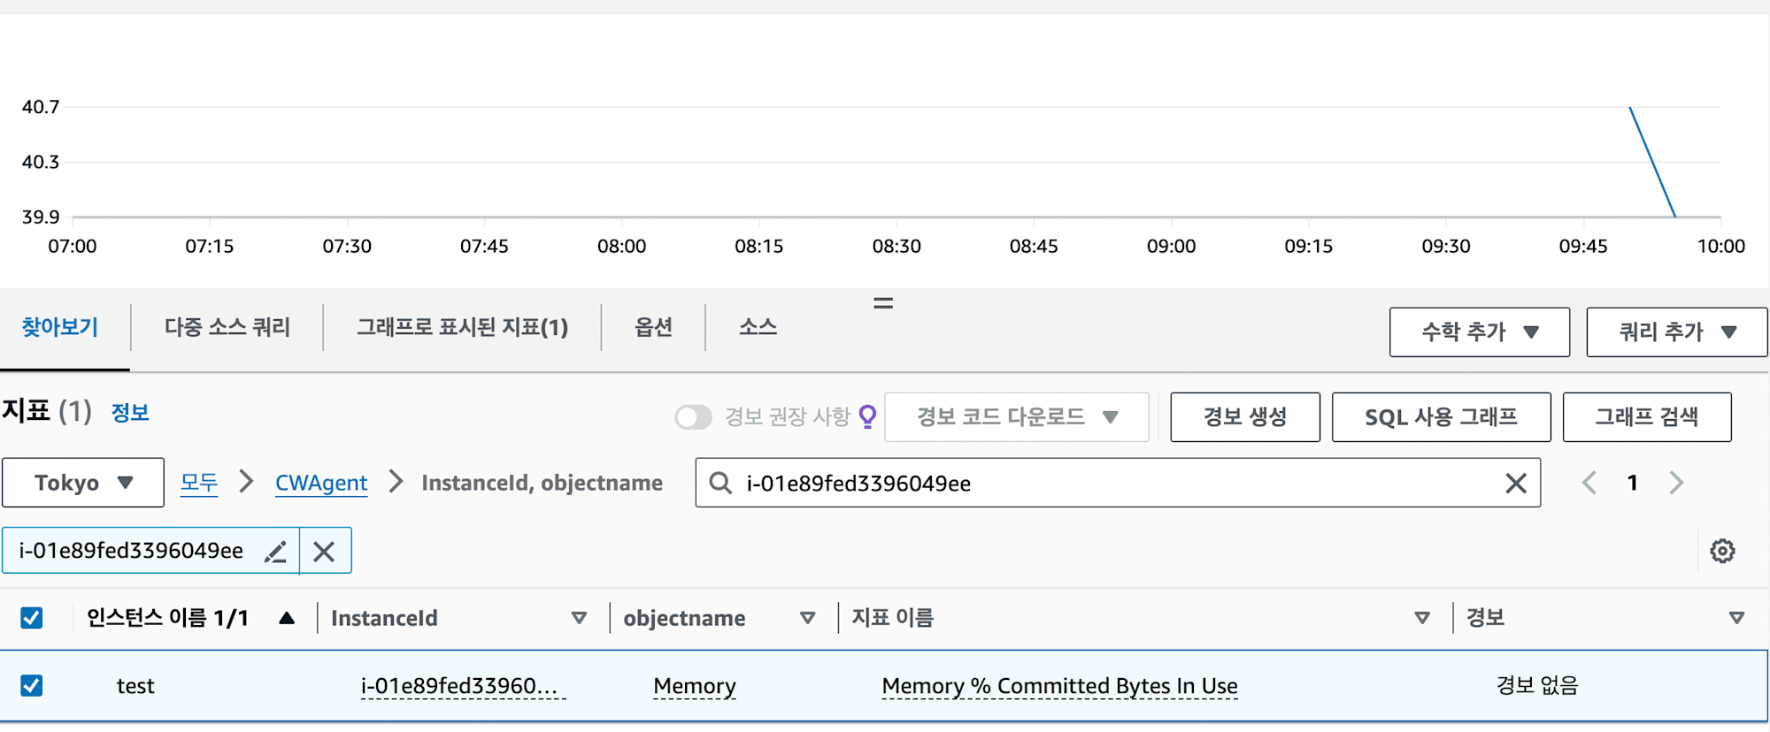Open the objectname column filter arrow
Screen dimensions: 1770x732
click(807, 618)
